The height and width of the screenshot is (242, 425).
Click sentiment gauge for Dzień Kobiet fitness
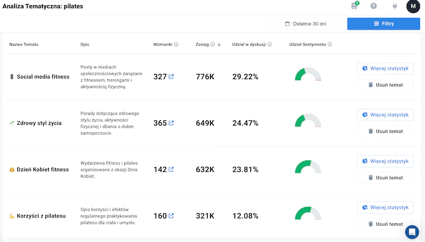(308, 167)
